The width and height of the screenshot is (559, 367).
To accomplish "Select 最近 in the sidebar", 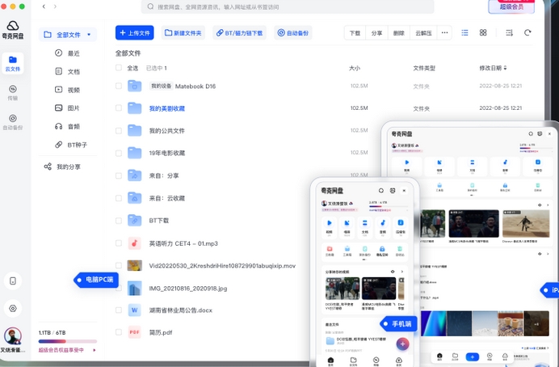I will pyautogui.click(x=67, y=53).
